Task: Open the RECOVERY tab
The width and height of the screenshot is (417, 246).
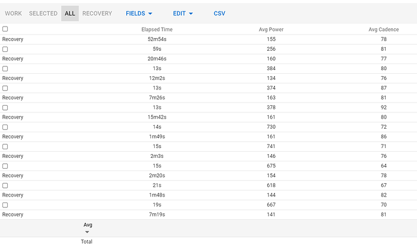Action: point(97,13)
